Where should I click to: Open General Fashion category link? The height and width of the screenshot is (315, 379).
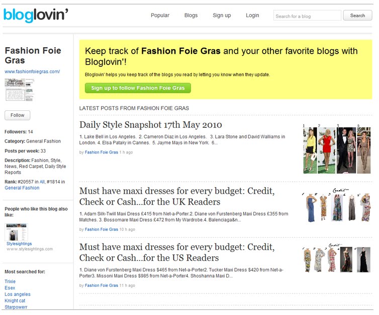(22, 188)
